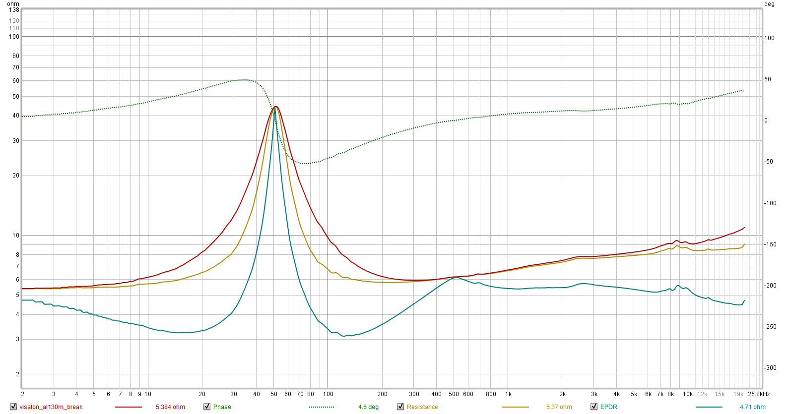Select the 5.37 ohm resistance readout

(x=559, y=407)
